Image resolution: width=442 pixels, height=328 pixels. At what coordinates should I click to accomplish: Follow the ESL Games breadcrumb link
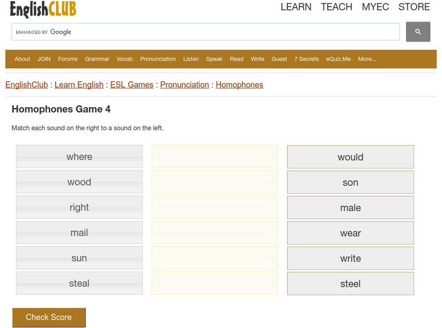(x=131, y=85)
